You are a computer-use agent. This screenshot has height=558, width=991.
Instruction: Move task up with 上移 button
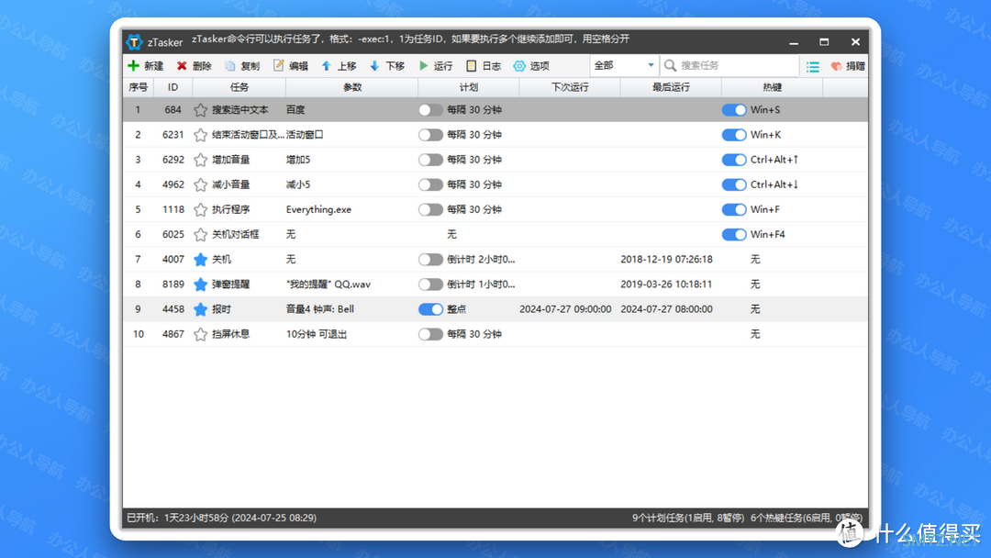pyautogui.click(x=339, y=66)
